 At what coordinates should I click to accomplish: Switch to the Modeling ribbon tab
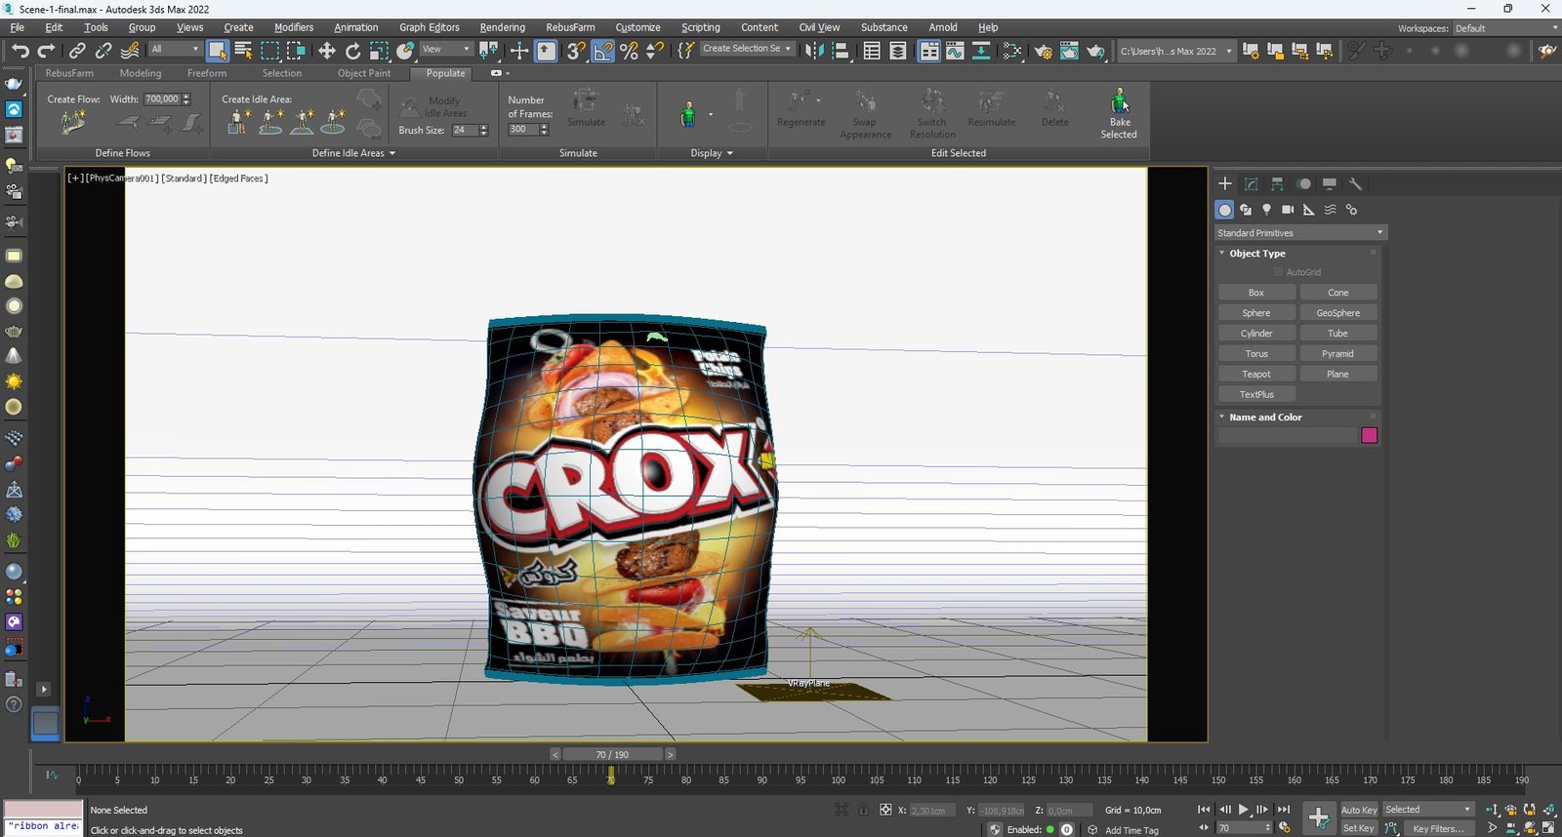tap(141, 73)
